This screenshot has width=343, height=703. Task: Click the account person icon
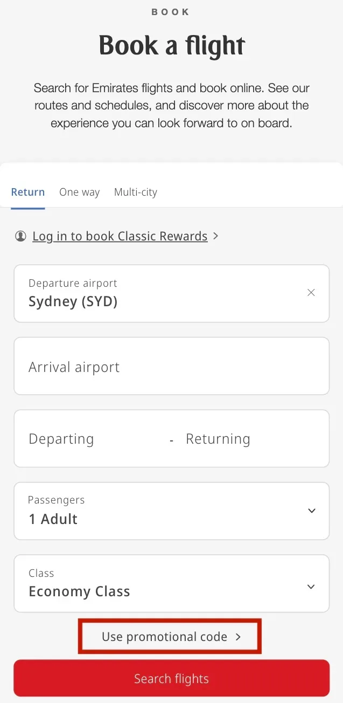[x=20, y=236]
